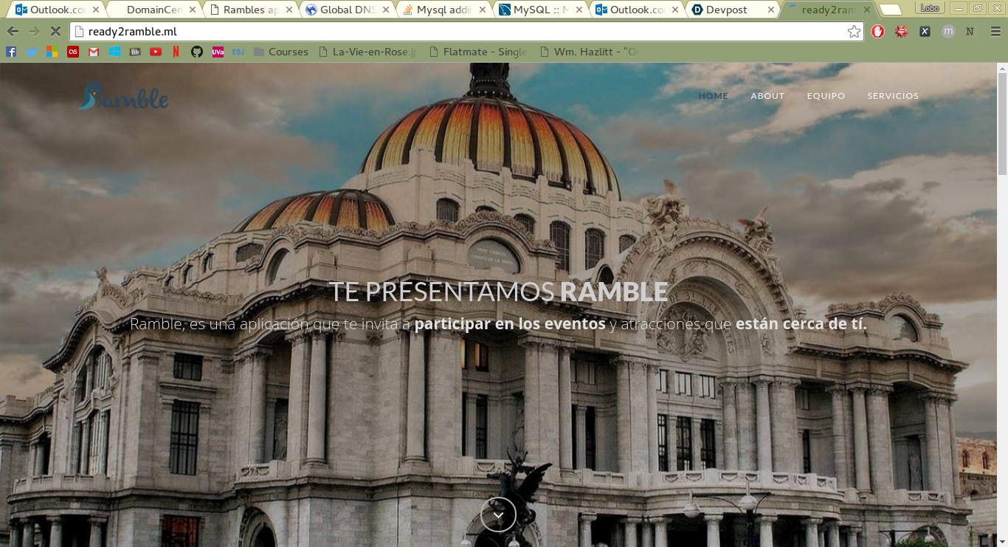
Task: Click the Ramble bird logo
Action: pyautogui.click(x=124, y=96)
